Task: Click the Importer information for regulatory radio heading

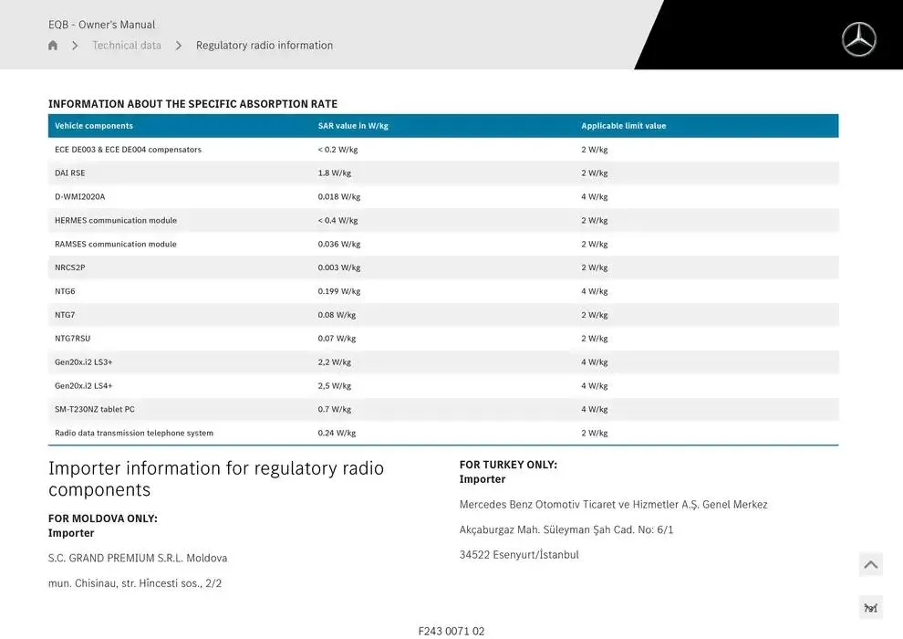Action: [x=216, y=479]
